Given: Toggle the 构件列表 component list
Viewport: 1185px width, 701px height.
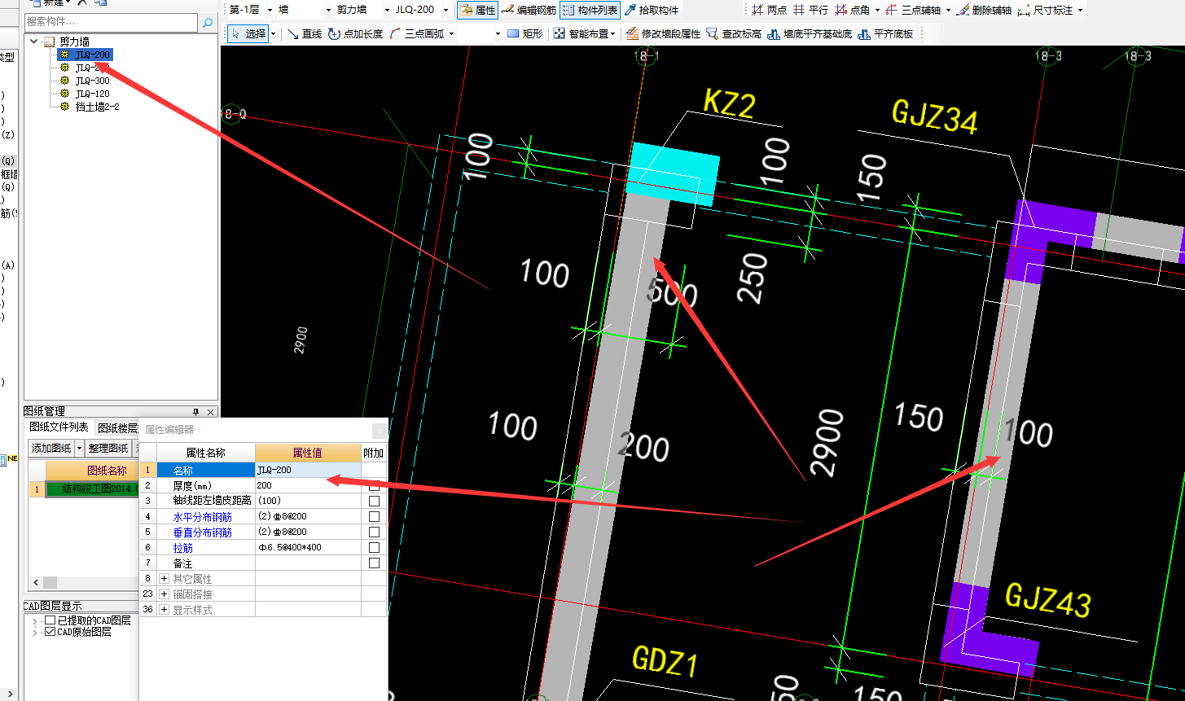Looking at the screenshot, I should [x=590, y=11].
